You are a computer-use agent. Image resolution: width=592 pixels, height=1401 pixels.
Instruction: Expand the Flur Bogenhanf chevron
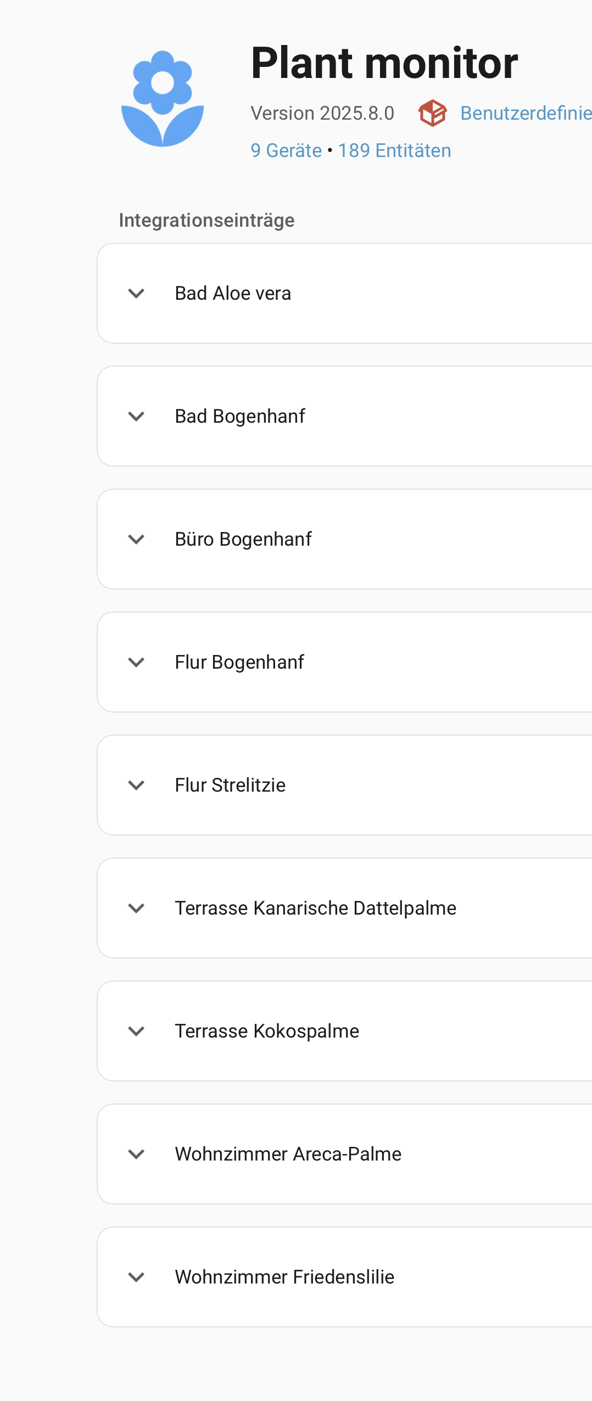coord(136,662)
